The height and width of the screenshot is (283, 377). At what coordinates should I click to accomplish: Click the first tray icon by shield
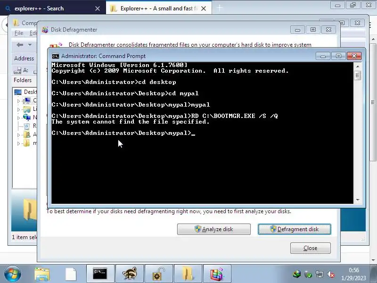[297, 274]
